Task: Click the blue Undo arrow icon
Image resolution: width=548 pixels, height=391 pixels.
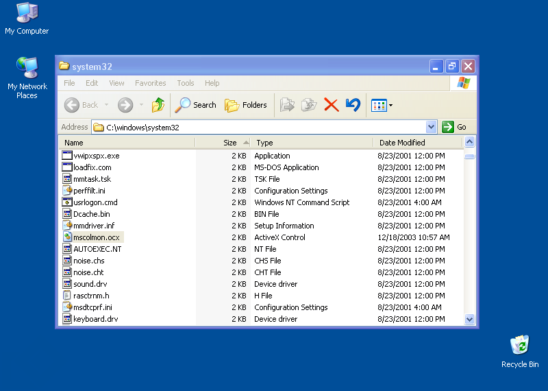Action: (x=353, y=105)
